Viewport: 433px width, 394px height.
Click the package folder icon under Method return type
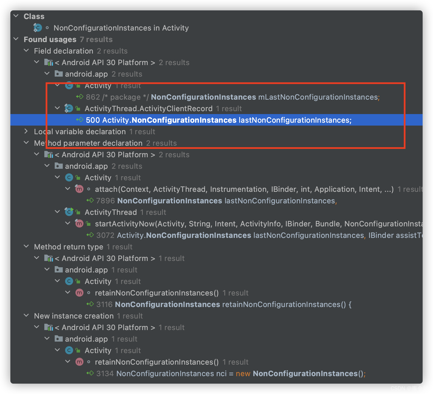click(59, 270)
